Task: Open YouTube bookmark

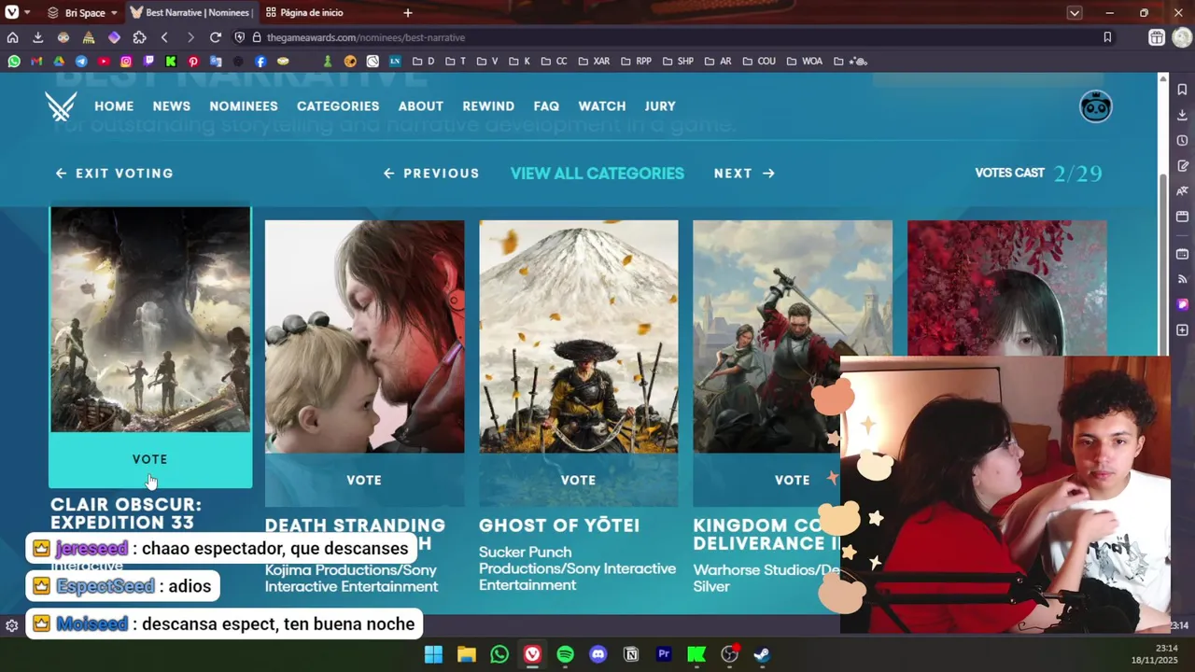Action: (x=104, y=62)
